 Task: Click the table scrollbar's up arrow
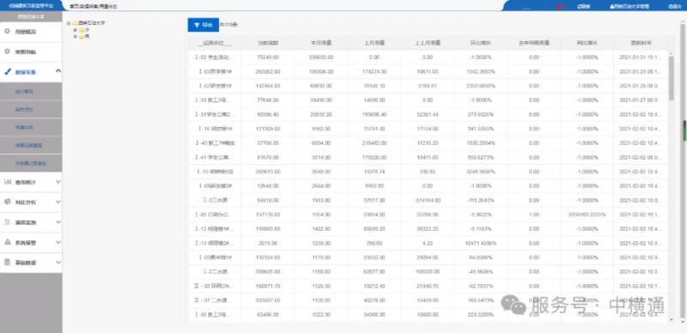[671, 53]
